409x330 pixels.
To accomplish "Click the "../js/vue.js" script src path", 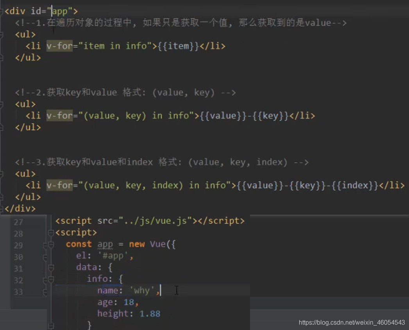I will click(155, 221).
